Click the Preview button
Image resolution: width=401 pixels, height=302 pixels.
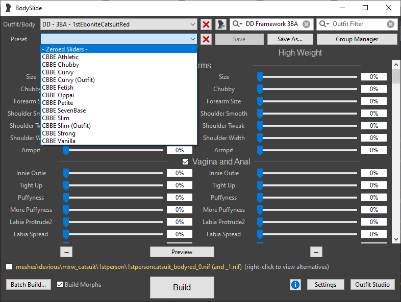tap(182, 252)
